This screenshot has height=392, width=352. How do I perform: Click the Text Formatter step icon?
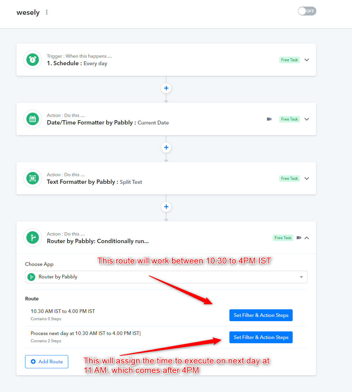pyautogui.click(x=33, y=178)
